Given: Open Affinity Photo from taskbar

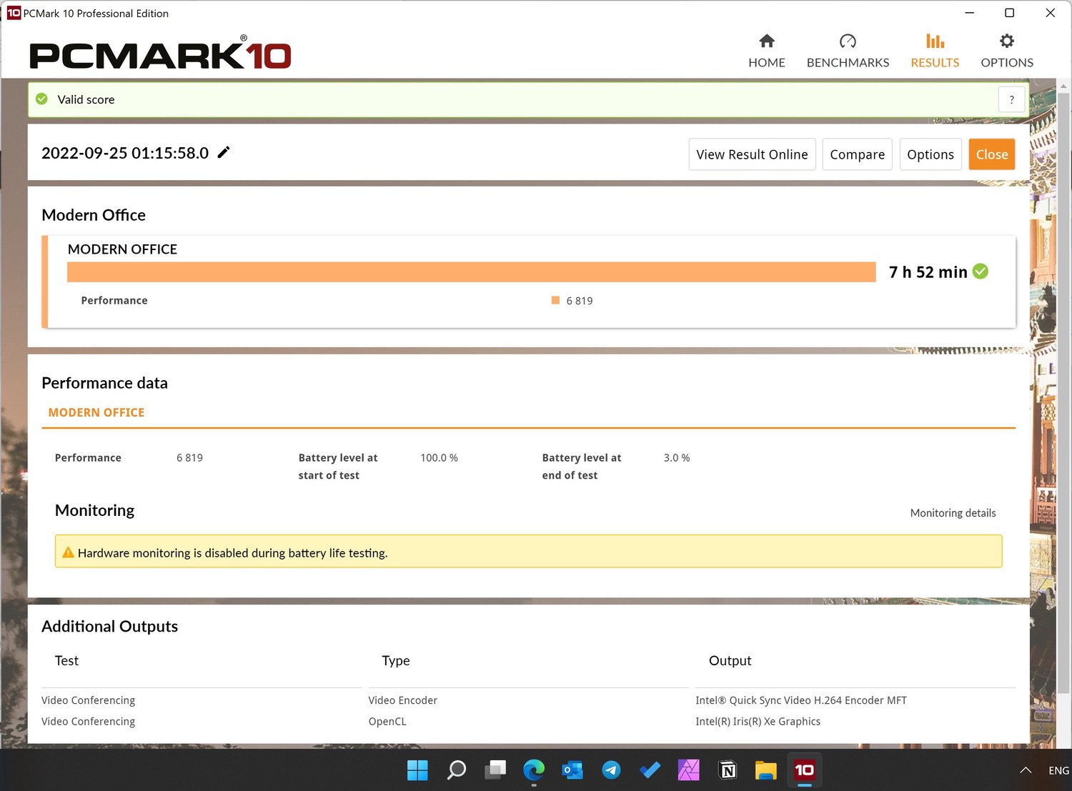Looking at the screenshot, I should [688, 770].
